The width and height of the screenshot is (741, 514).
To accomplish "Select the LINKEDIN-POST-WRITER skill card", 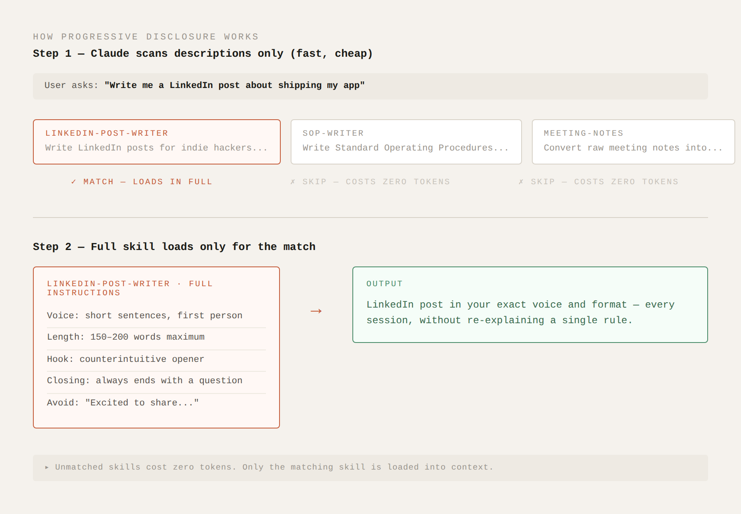I will coord(157,142).
